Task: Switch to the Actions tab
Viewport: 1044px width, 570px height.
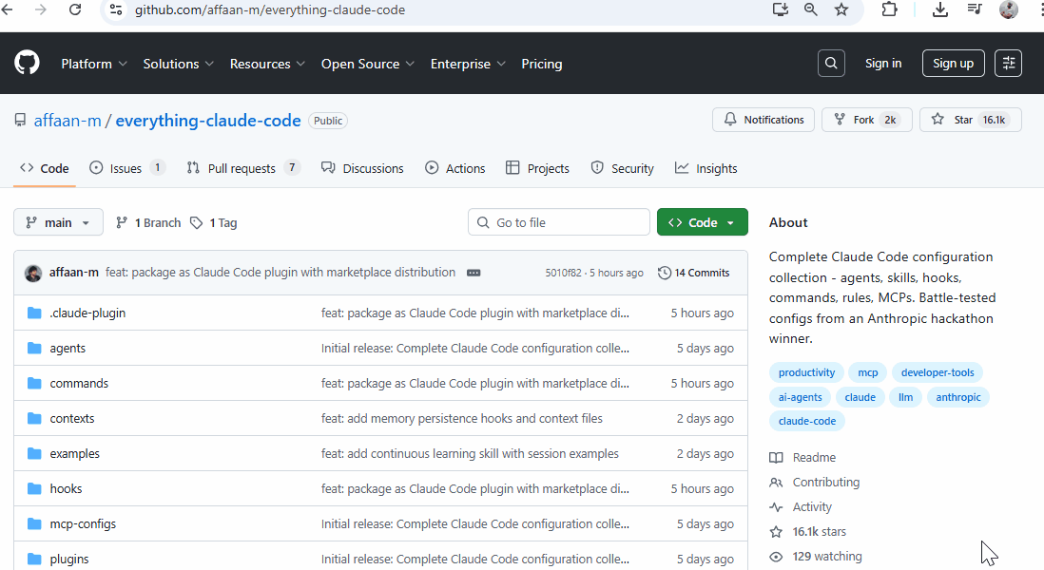Action: (455, 168)
